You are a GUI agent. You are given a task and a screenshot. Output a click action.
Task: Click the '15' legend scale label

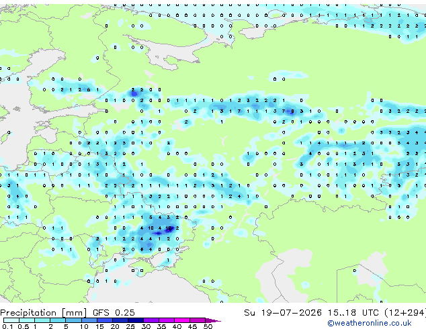tap(99, 326)
